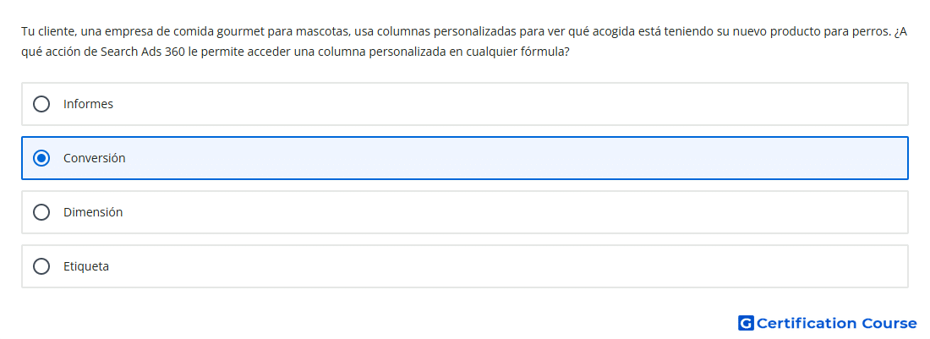Select the Informes radio button circle
930x339 pixels.
pyautogui.click(x=41, y=104)
